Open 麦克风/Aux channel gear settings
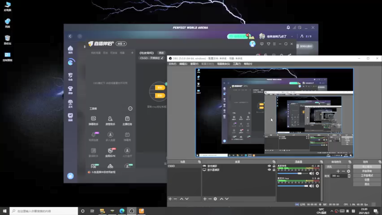This screenshot has height=215, width=382. 317,186
